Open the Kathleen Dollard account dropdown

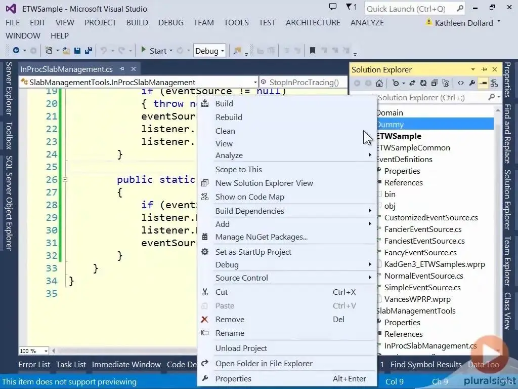499,22
